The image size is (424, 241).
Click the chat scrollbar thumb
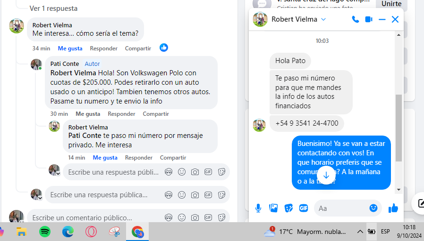(399, 128)
